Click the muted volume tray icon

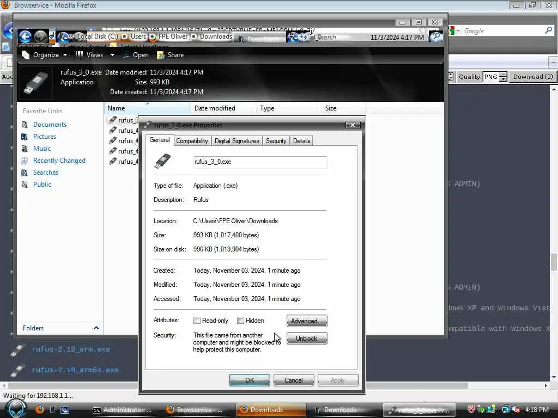515,409
